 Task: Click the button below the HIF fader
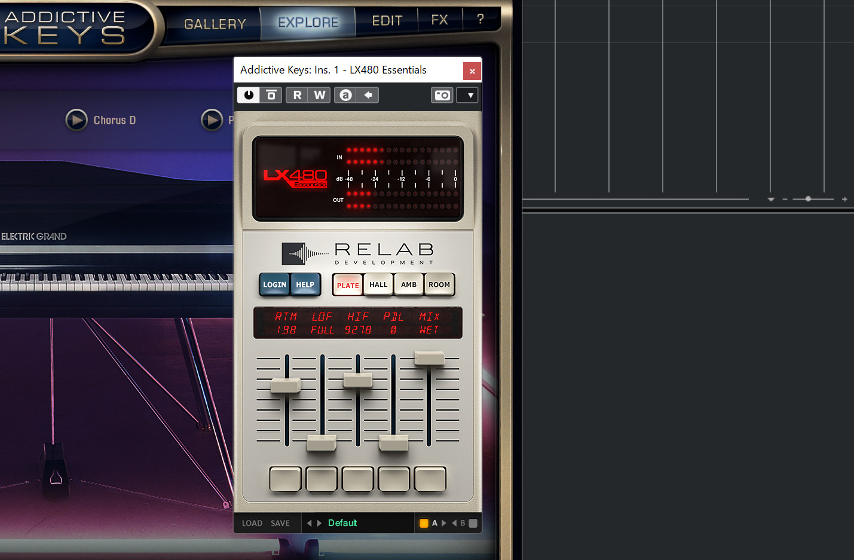coord(357,479)
